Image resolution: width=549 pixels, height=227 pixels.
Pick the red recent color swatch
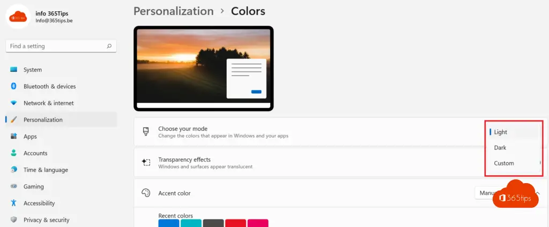pyautogui.click(x=235, y=223)
